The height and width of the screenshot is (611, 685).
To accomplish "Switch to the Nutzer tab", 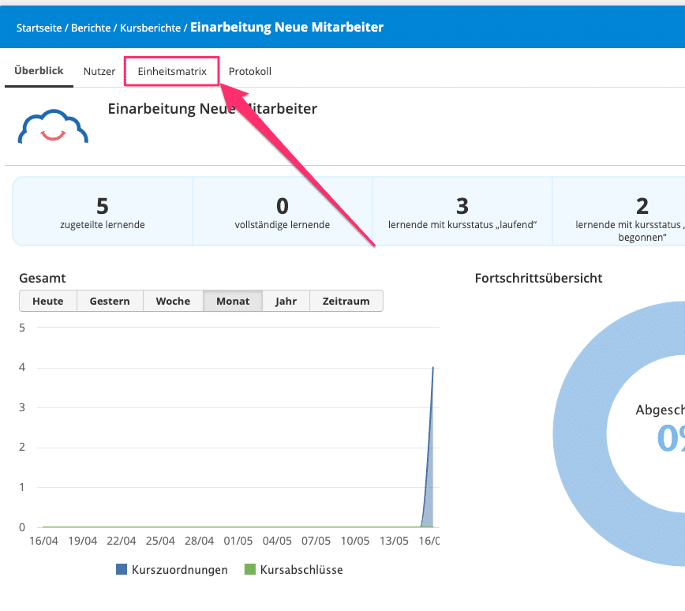I will tap(99, 71).
